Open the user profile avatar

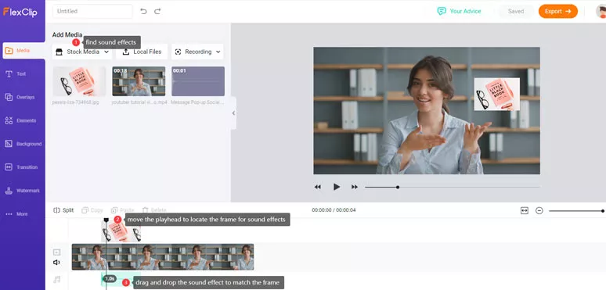(601, 11)
